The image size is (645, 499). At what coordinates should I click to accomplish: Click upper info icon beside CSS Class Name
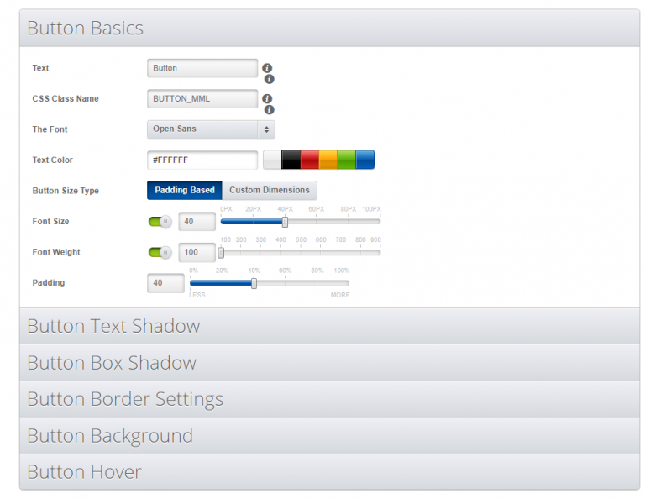click(x=267, y=98)
